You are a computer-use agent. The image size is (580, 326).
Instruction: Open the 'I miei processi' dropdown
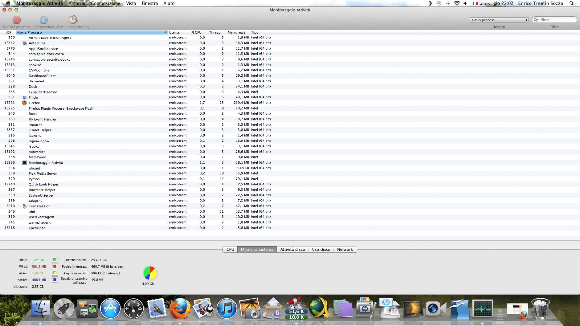point(499,20)
